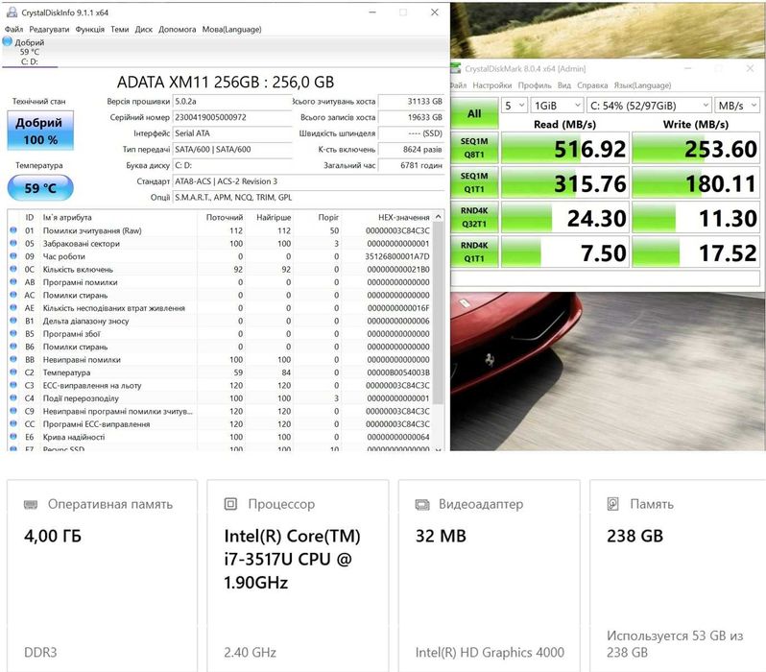Open the Язык(Language) menu in CrystalDiskMark
Screen dimensions: 766x672
tap(642, 85)
